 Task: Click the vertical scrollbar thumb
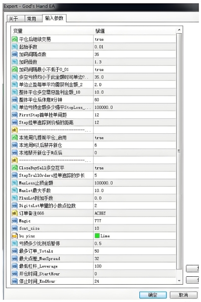pyautogui.click(x=179, y=151)
